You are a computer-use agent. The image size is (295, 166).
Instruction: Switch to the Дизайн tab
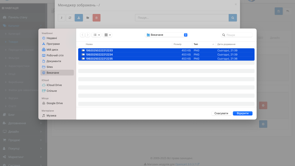pos(275,38)
